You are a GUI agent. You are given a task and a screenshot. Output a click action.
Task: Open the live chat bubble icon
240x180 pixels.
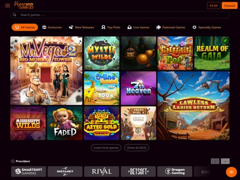tap(231, 172)
